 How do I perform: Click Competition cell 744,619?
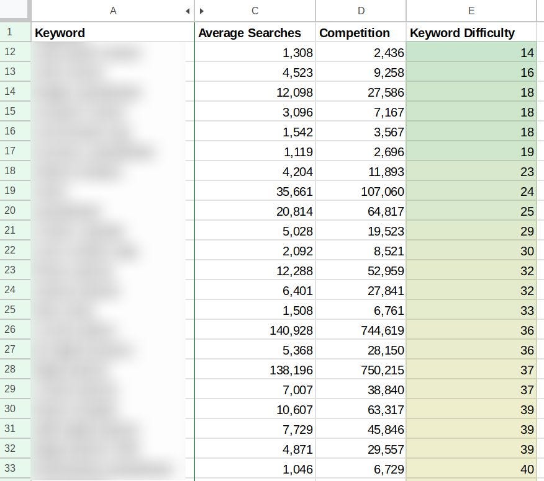pyautogui.click(x=361, y=330)
